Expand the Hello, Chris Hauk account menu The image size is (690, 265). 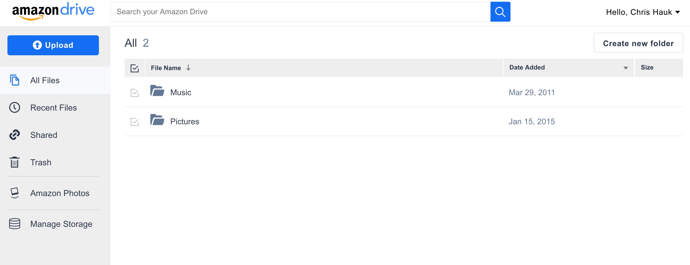(x=643, y=12)
